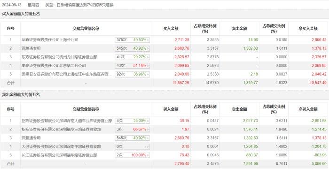Open 东方证券杭州龙井路证券营业部 link
Screen dimensions: 329x170
(x=59, y=57)
